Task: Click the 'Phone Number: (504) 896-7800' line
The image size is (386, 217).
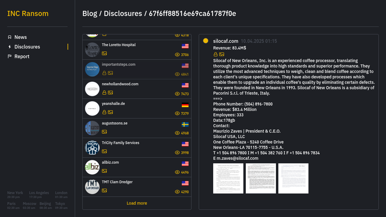Action: click(x=243, y=104)
